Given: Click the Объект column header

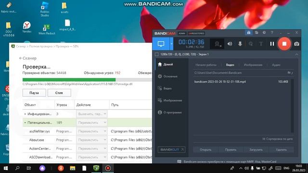Looking at the screenshot, I should click(38, 105).
